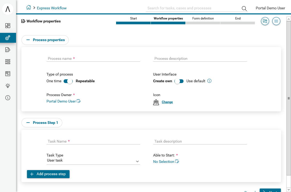
Task: Focus the Task Name field
Action: pos(93,141)
